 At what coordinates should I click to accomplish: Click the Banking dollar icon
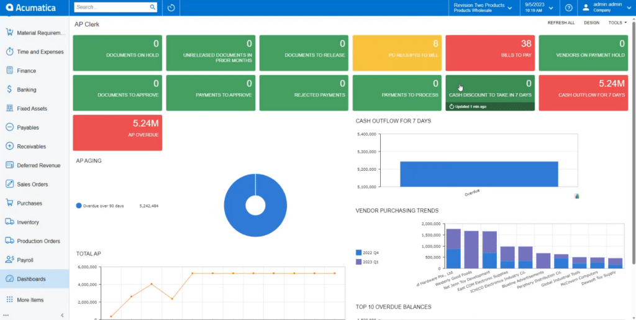click(10, 89)
